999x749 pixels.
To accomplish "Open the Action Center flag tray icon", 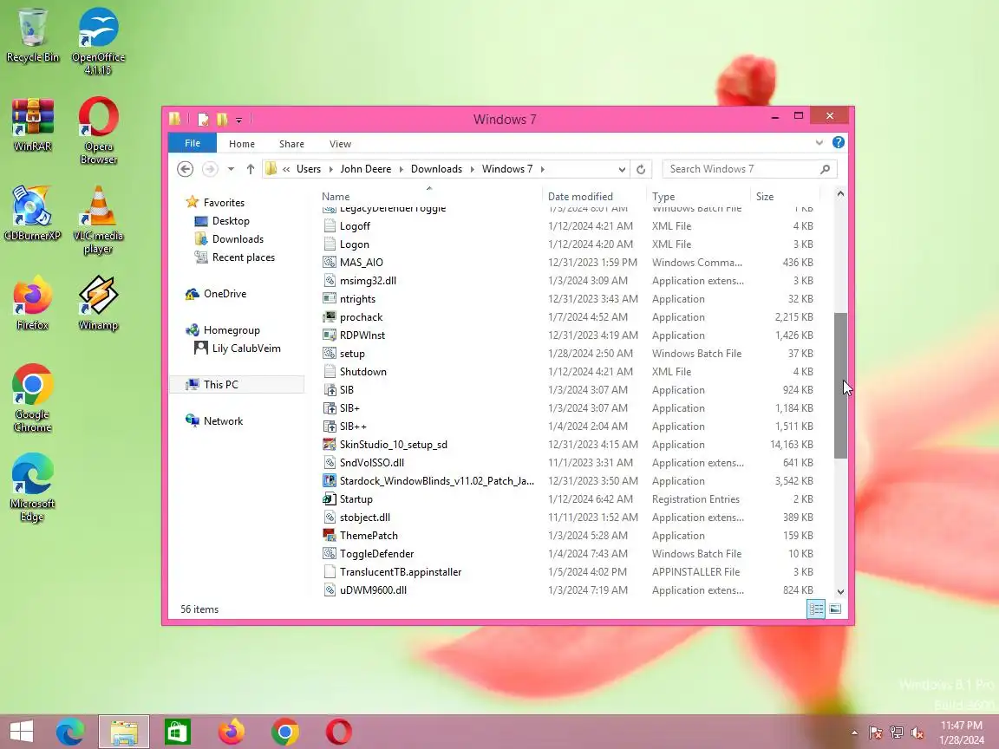I will pyautogui.click(x=875, y=733).
